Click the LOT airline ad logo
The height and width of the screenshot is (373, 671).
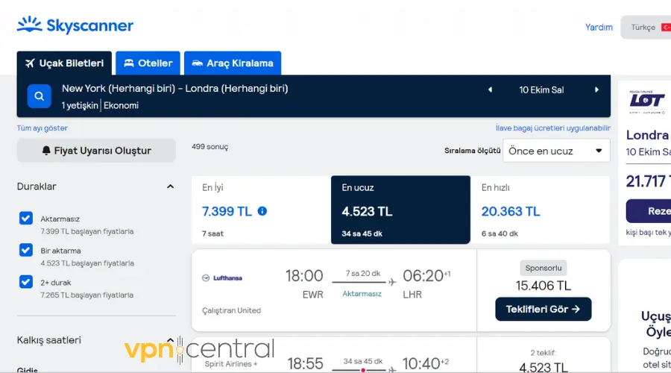coord(646,102)
